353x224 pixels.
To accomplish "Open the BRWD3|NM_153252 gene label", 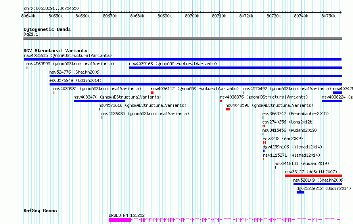I will pyautogui.click(x=127, y=215).
